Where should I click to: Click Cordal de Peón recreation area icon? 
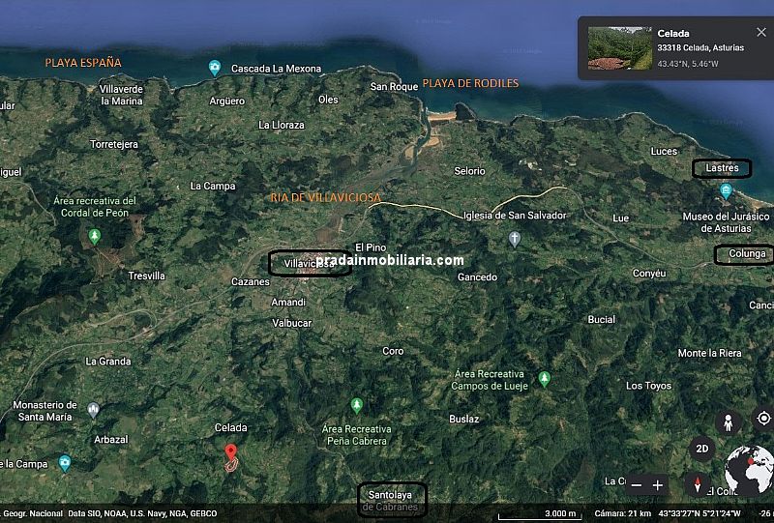pos(95,236)
